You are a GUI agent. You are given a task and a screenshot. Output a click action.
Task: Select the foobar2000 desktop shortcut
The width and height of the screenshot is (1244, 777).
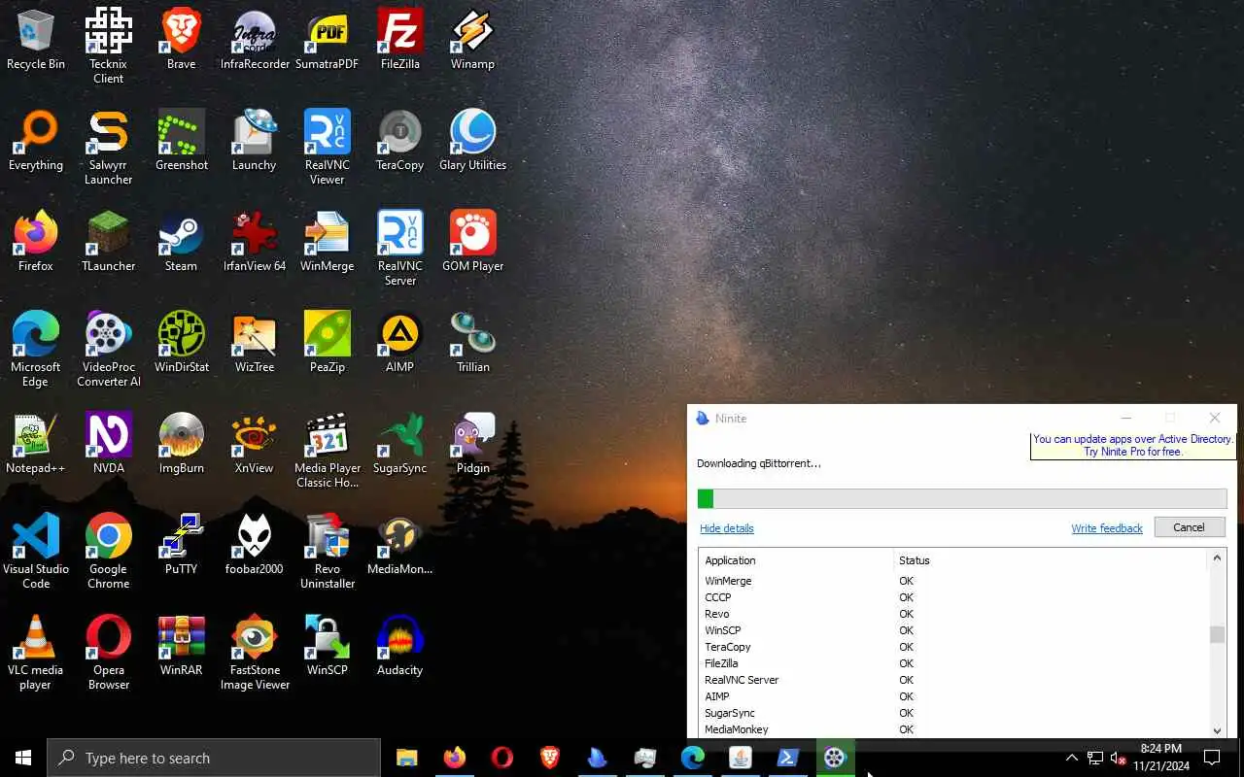coord(255,546)
